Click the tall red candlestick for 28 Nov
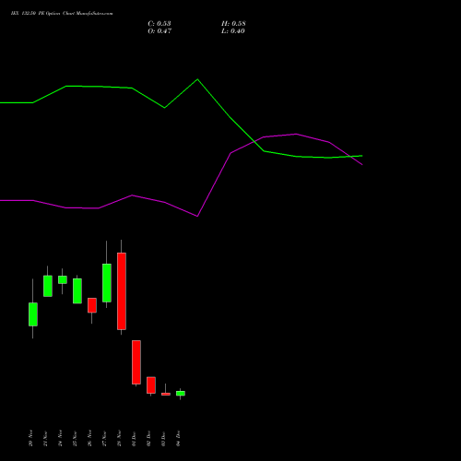This screenshot has height=461, width=461. 122,291
